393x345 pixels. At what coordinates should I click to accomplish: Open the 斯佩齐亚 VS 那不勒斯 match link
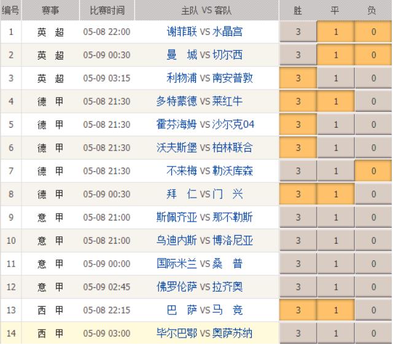click(x=204, y=217)
